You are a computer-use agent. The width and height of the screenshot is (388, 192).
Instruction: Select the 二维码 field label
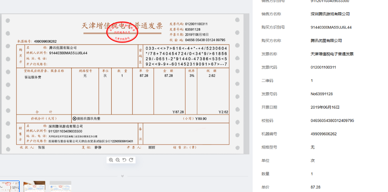(267, 80)
